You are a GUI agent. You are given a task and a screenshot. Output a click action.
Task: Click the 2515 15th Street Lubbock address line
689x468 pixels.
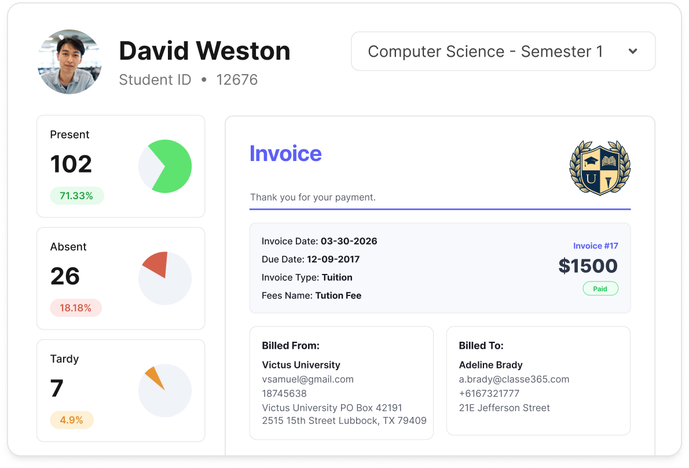pyautogui.click(x=344, y=421)
